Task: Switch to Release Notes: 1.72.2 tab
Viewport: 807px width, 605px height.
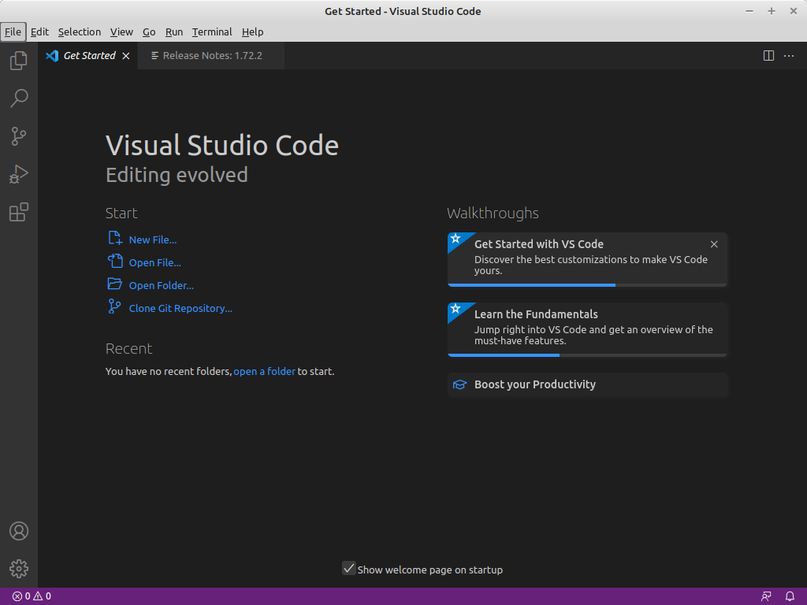Action: point(211,56)
